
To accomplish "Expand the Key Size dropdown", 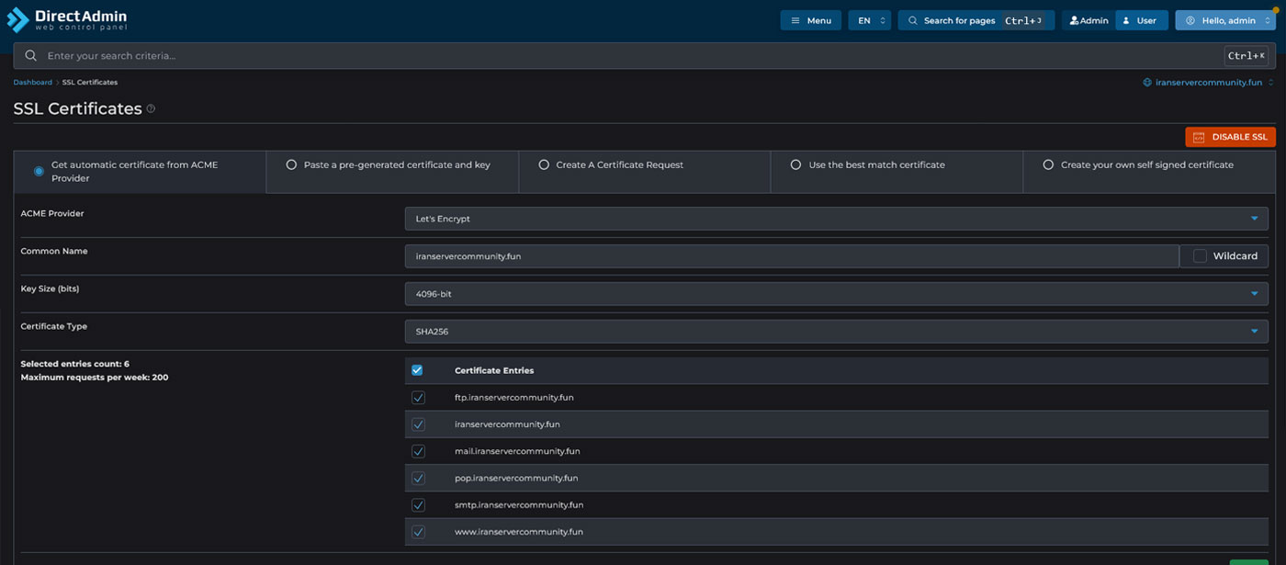I will point(836,294).
